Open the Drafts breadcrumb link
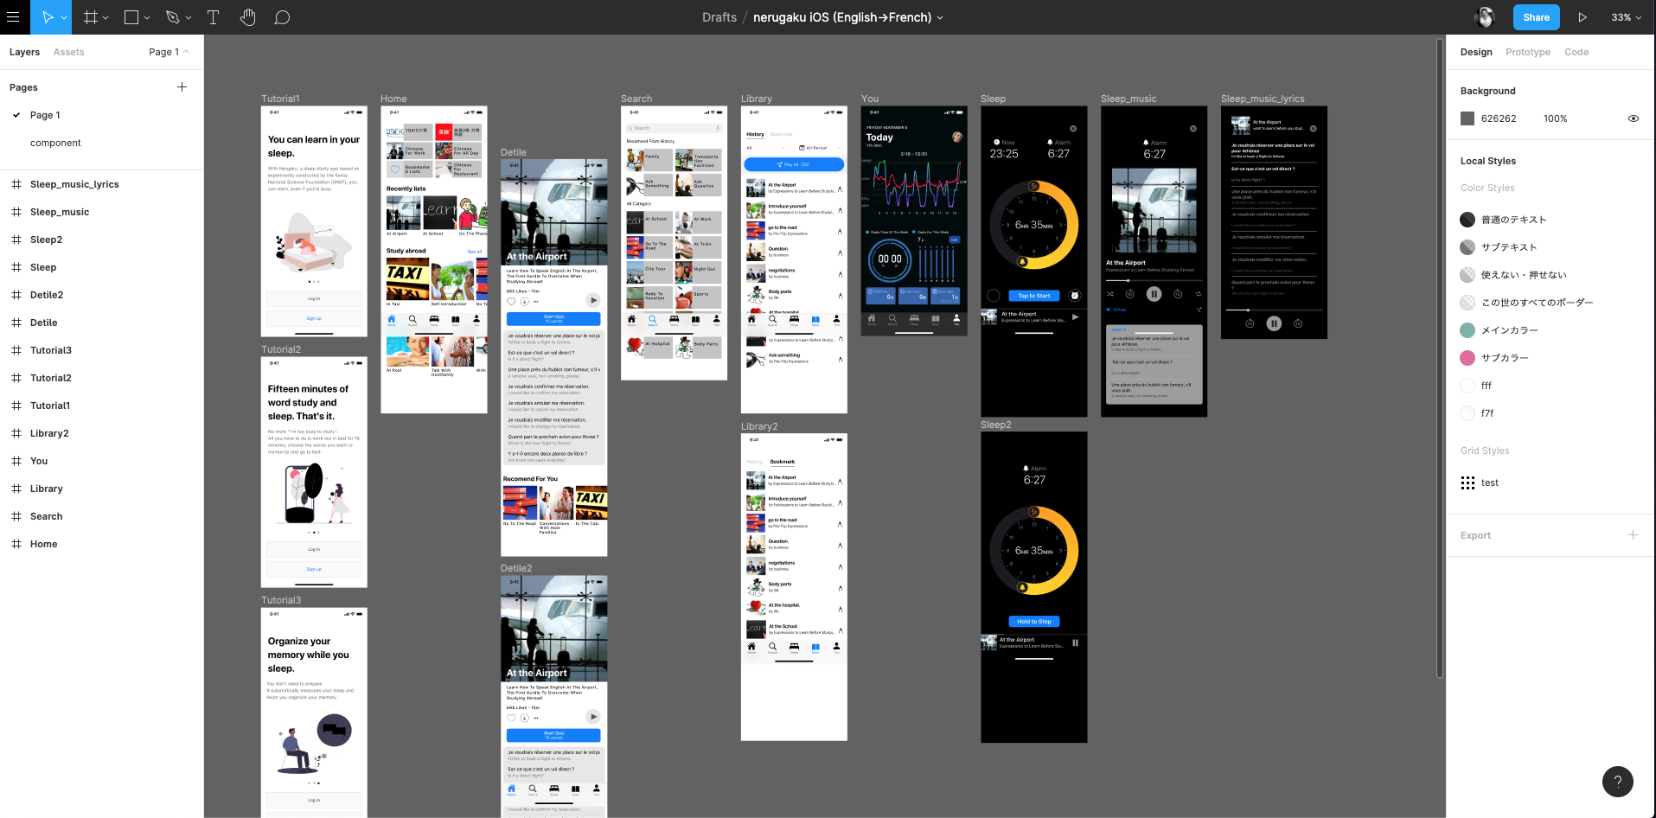Viewport: 1656px width, 818px height. point(719,17)
